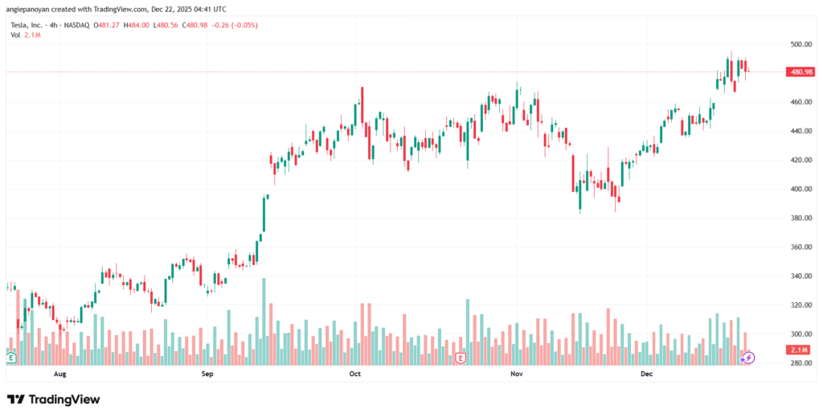This screenshot has height=417, width=823.
Task: Click the green earnings E marker
Action: [10, 356]
